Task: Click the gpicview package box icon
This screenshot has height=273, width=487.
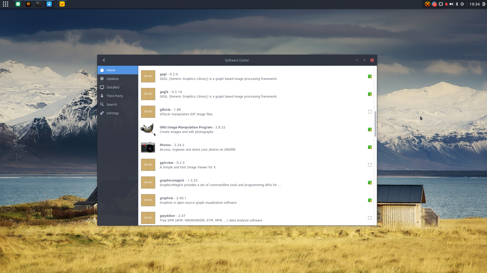Action: click(x=148, y=165)
